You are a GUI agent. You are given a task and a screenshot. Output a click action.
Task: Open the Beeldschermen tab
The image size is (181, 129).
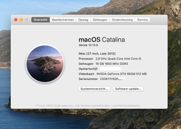(x=63, y=20)
